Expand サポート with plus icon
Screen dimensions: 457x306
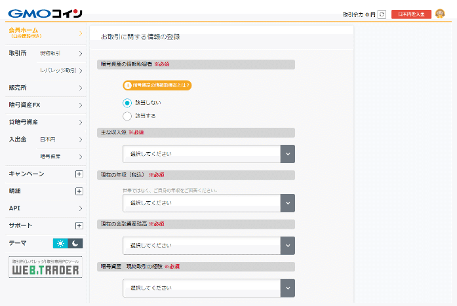[79, 225]
